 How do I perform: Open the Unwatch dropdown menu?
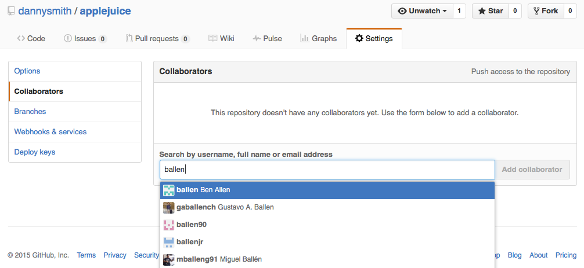point(423,11)
